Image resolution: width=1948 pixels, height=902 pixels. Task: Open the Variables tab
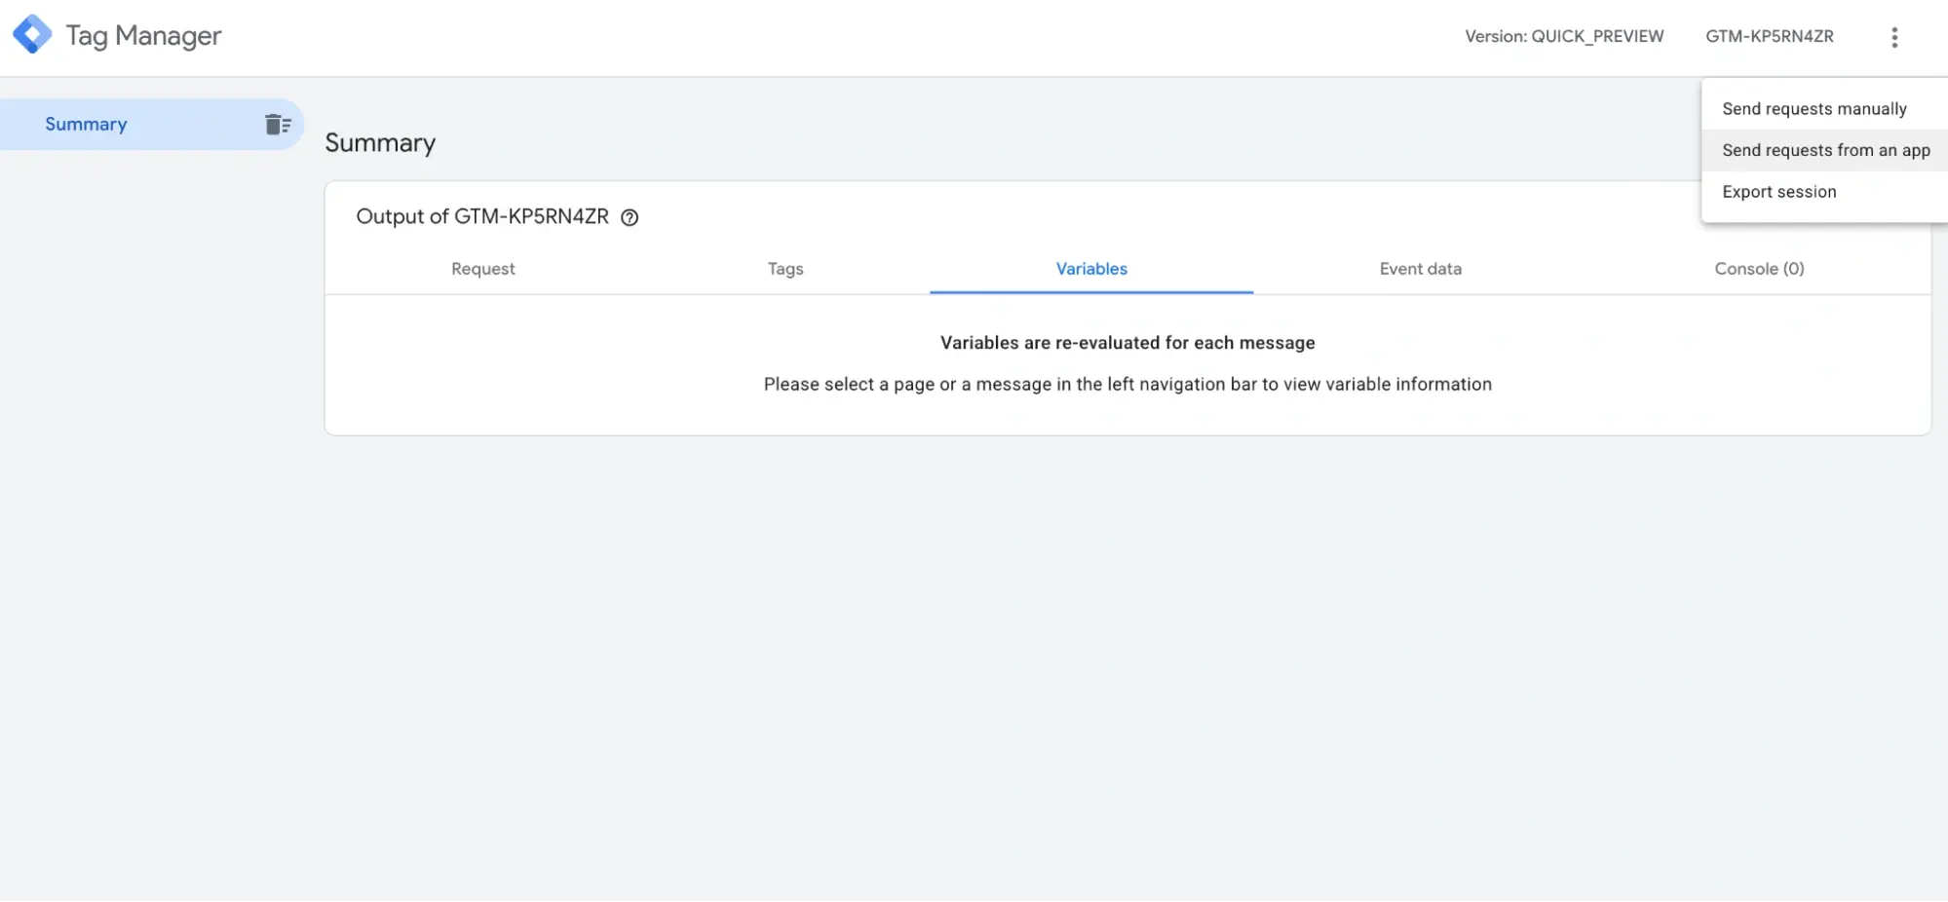pos(1091,269)
